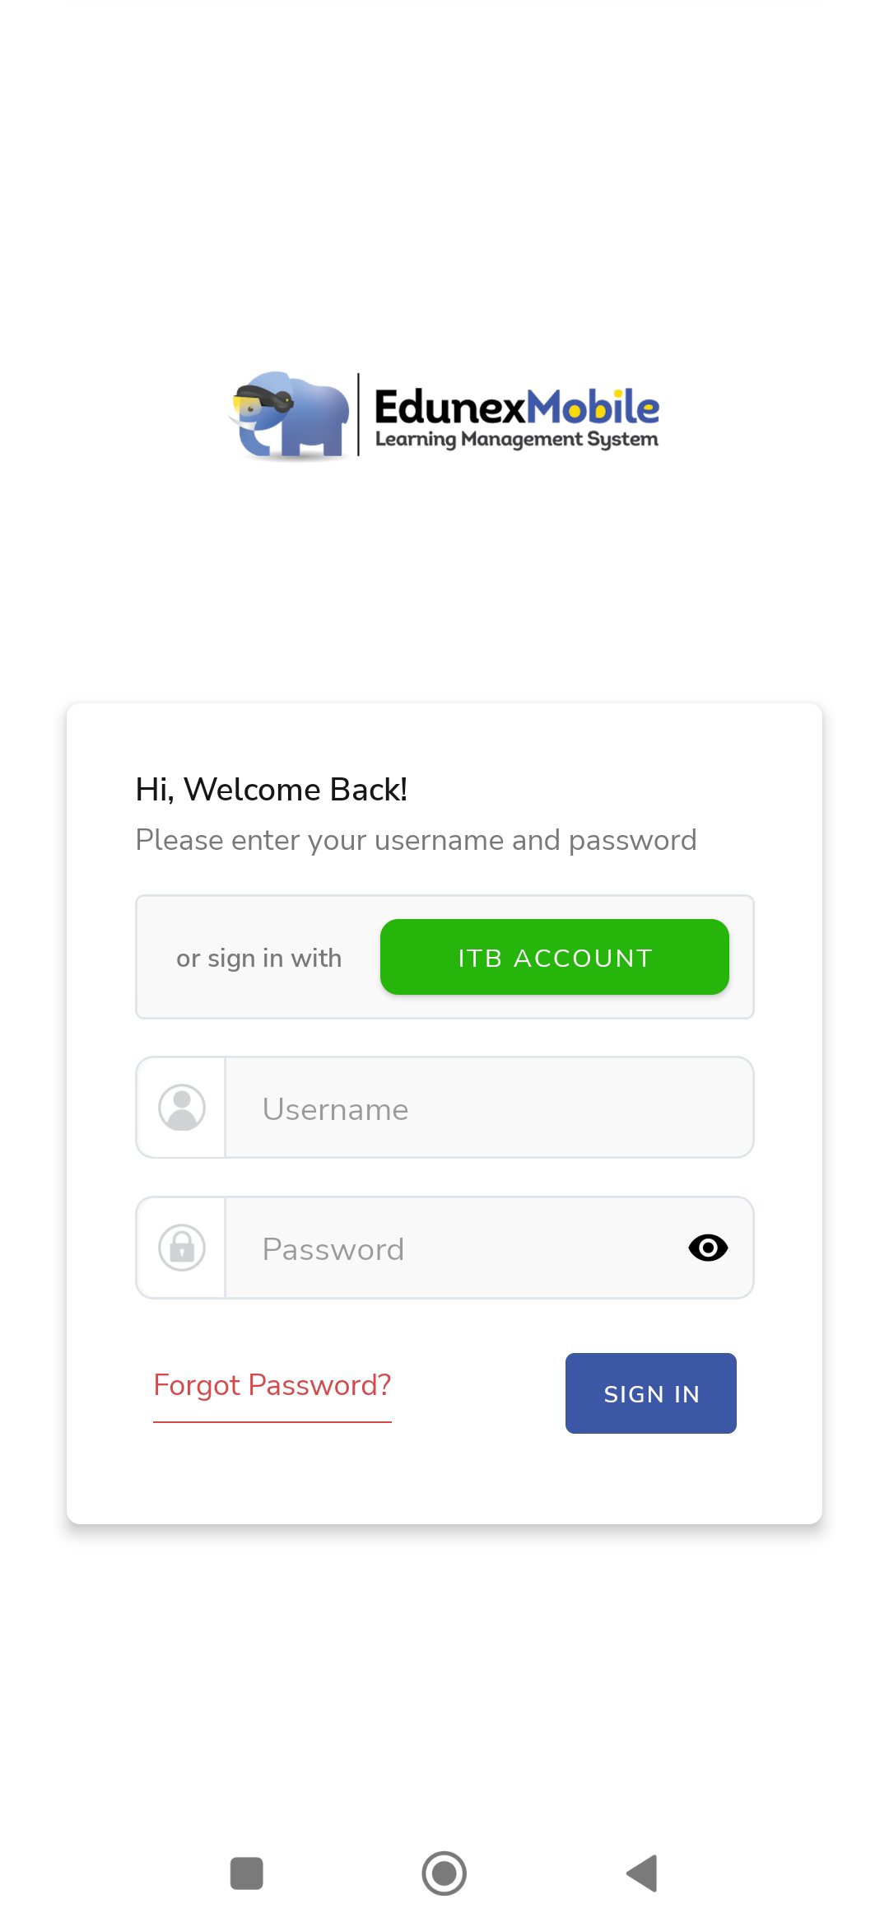Screen dimensions: 889x1927
Task: Click the Edunex elephant mascot logo
Action: (288, 412)
